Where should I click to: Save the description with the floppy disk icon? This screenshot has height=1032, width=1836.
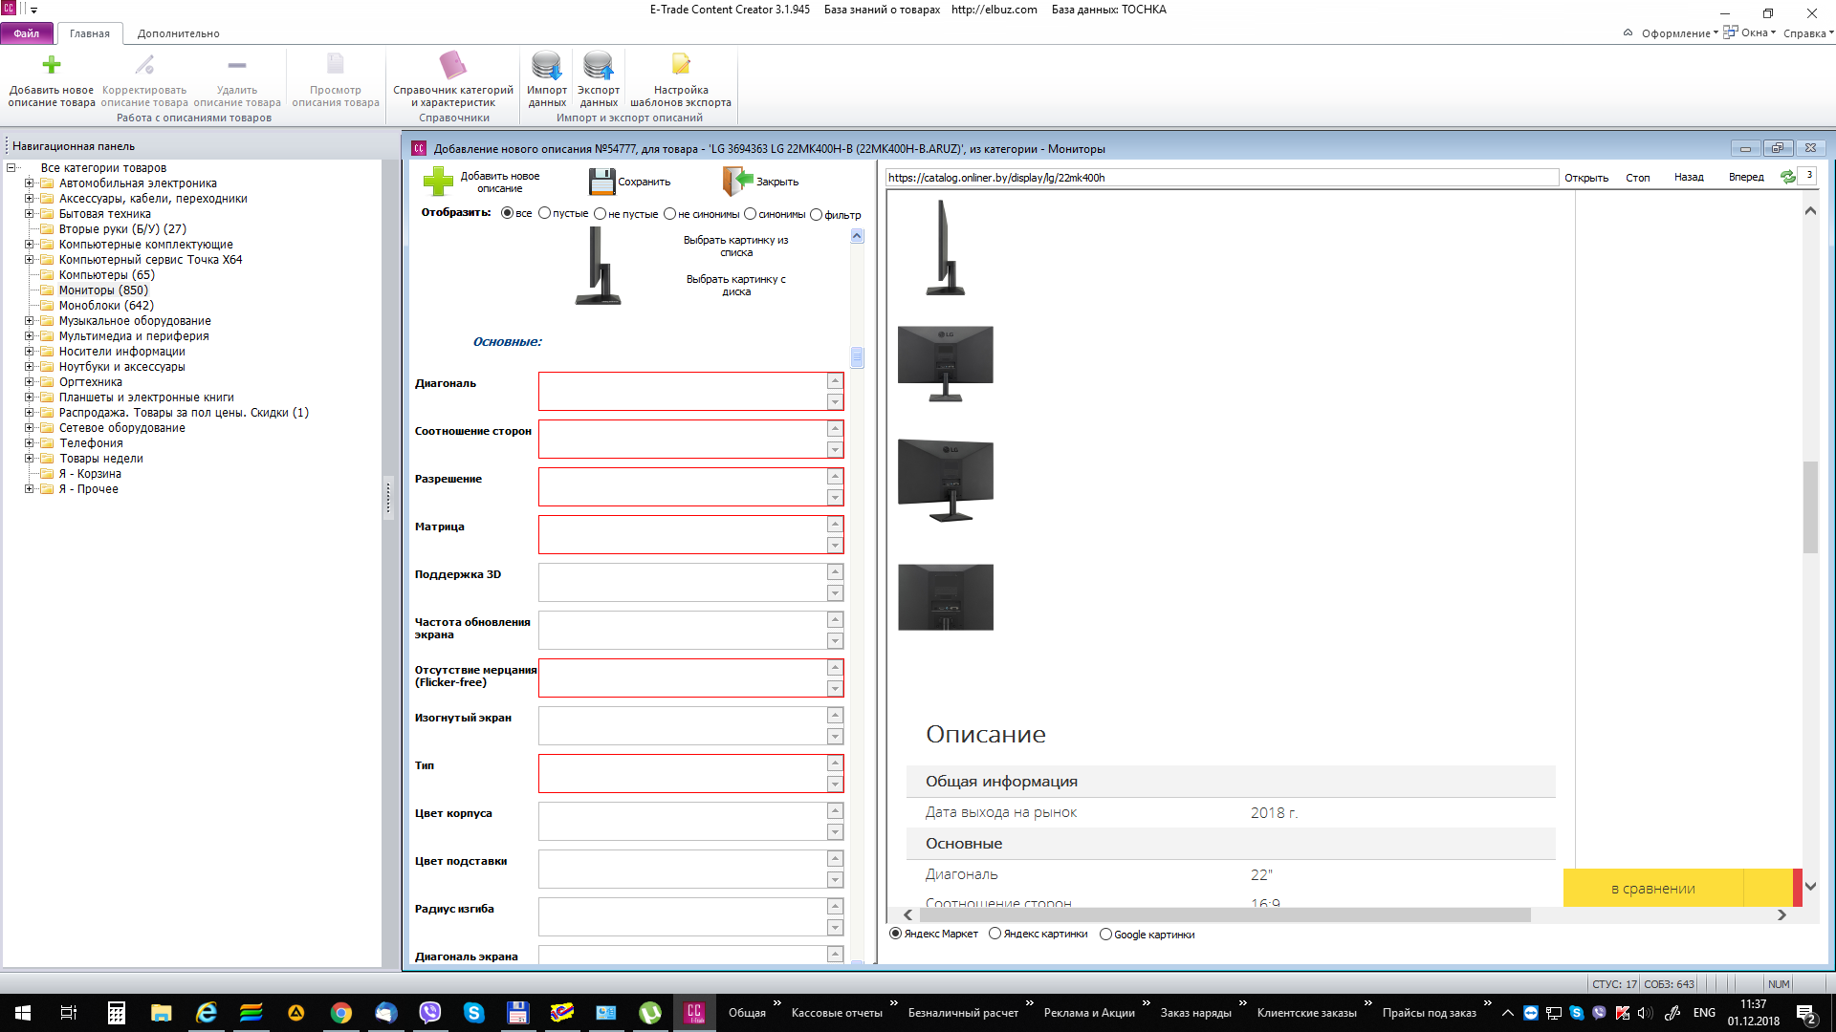602,182
